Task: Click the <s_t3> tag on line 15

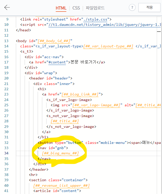Action: pyautogui.click(x=27, y=51)
